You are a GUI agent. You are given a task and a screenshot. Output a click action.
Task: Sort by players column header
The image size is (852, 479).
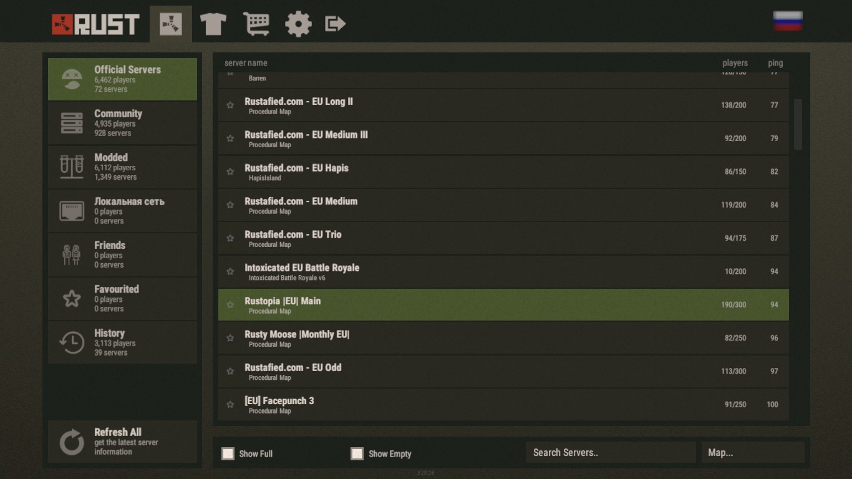(735, 63)
